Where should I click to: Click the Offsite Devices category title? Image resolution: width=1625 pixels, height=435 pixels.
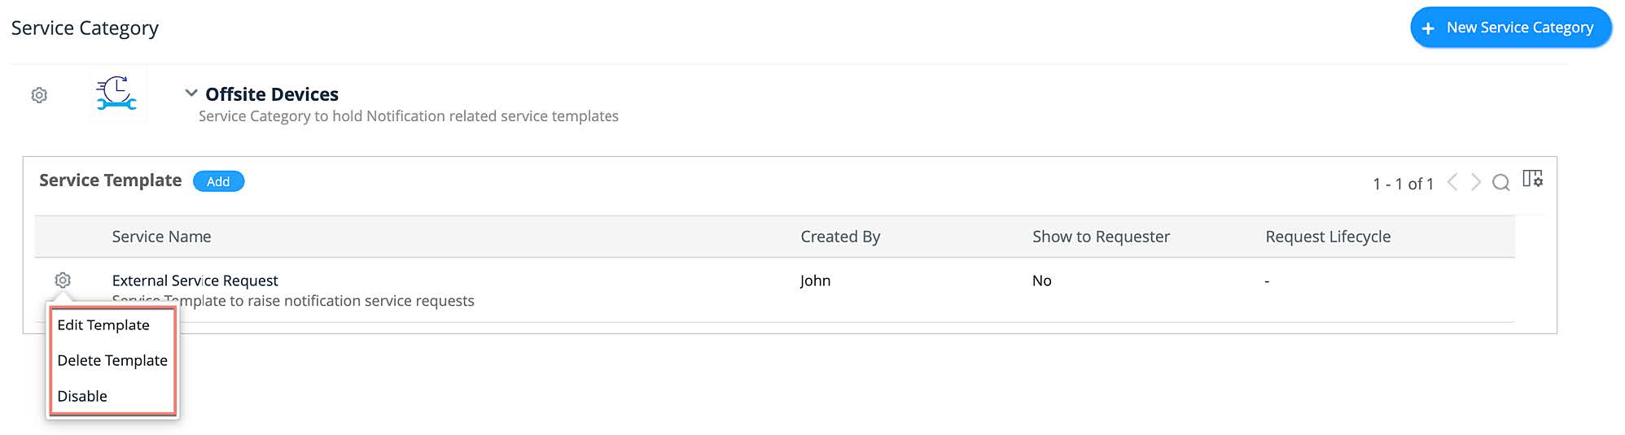pos(272,94)
